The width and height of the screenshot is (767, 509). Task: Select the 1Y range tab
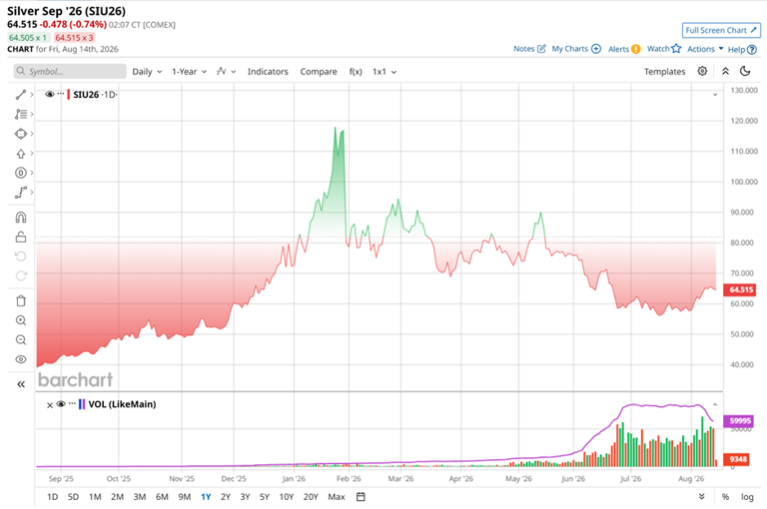point(206,497)
